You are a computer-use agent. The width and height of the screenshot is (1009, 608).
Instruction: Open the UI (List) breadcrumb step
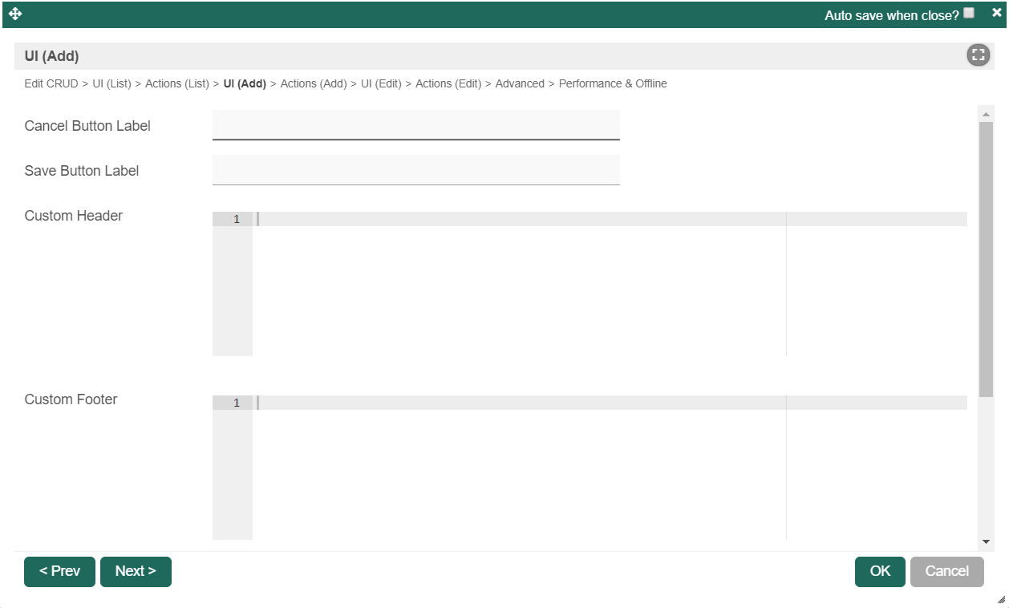tap(111, 83)
